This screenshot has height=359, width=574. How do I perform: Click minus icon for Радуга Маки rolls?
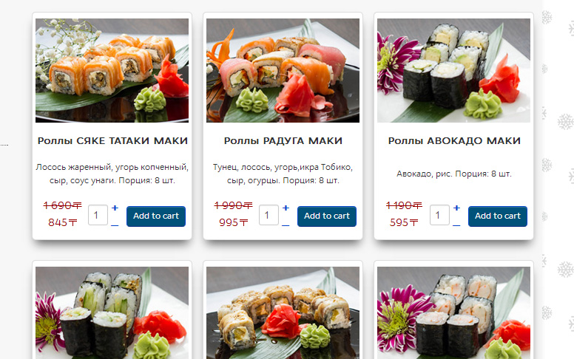286,225
